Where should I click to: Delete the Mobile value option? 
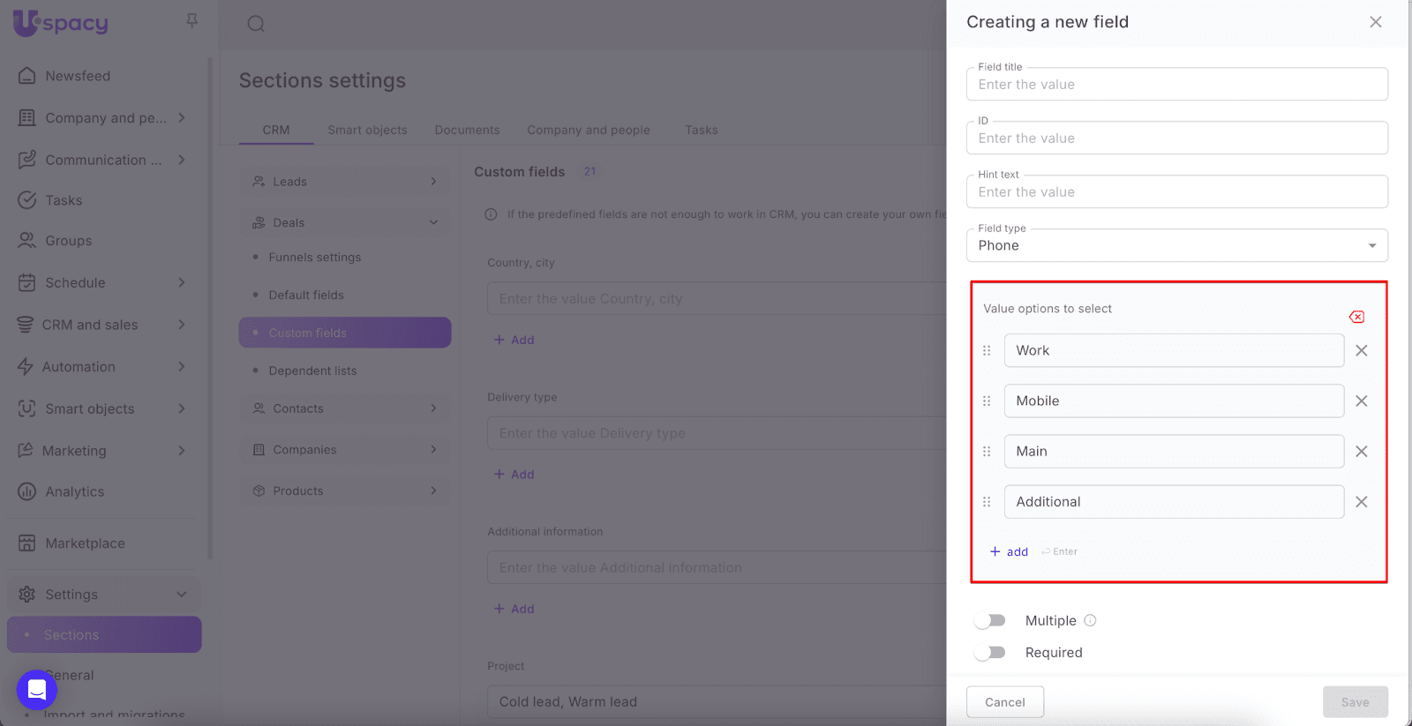[1361, 400]
